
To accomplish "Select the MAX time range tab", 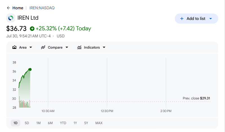I will click(99, 123).
